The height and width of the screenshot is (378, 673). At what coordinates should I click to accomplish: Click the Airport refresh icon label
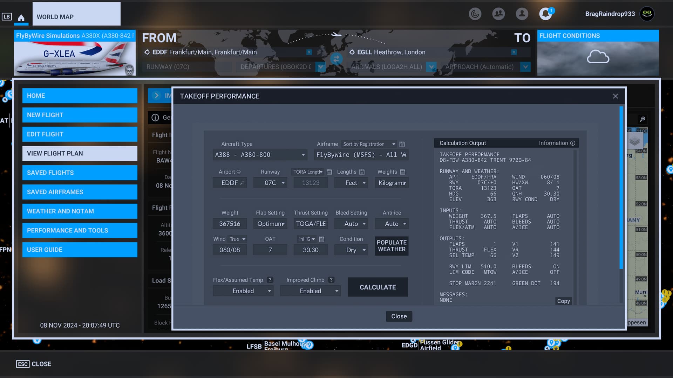239,172
